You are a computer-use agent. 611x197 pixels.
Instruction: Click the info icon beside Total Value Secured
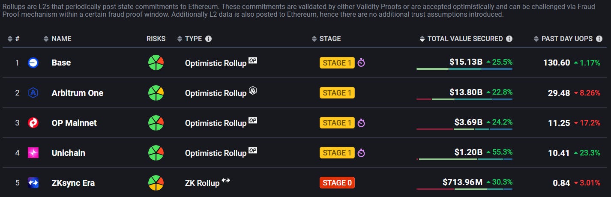click(x=509, y=39)
